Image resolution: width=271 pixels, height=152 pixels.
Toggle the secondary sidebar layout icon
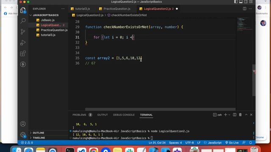point(246,2)
